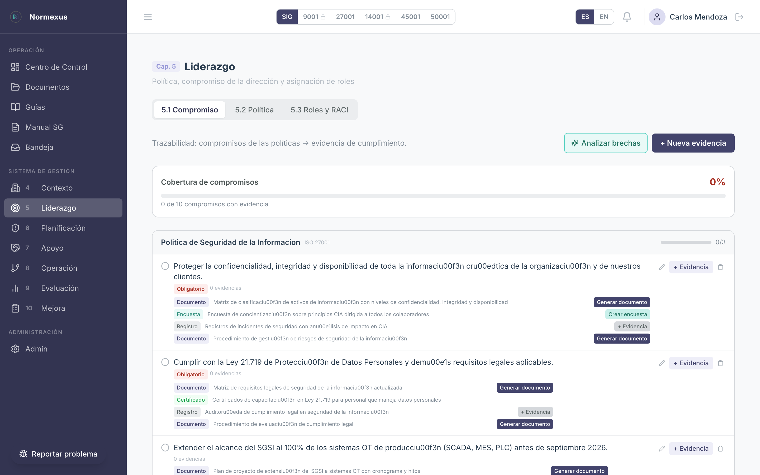Click Reportar problema button
Image resolution: width=760 pixels, height=475 pixels.
tap(58, 454)
